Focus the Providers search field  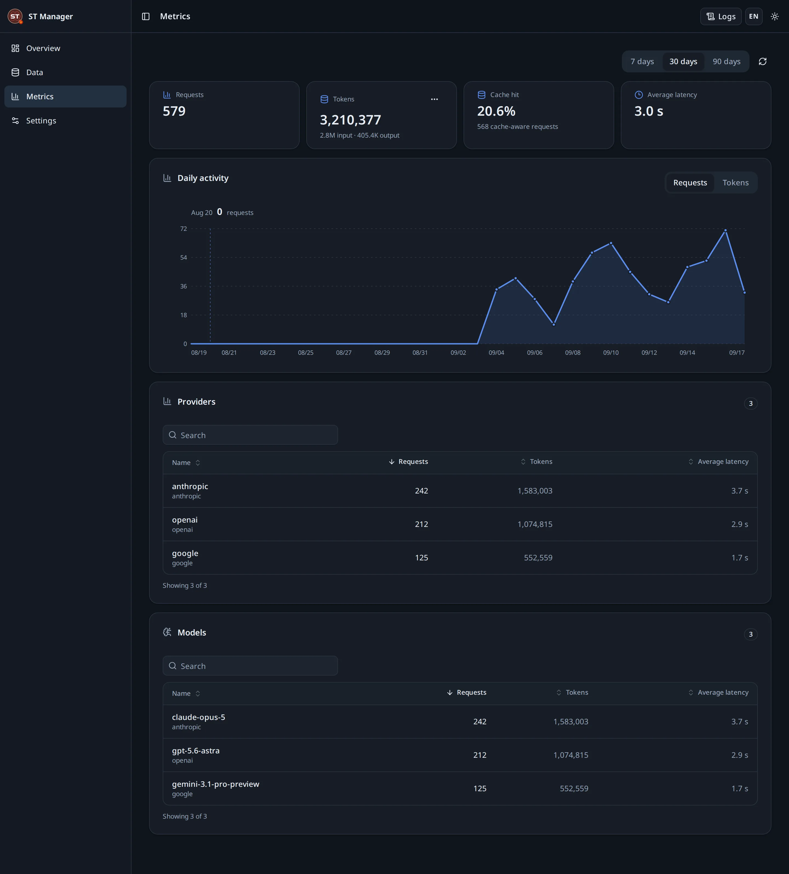250,435
